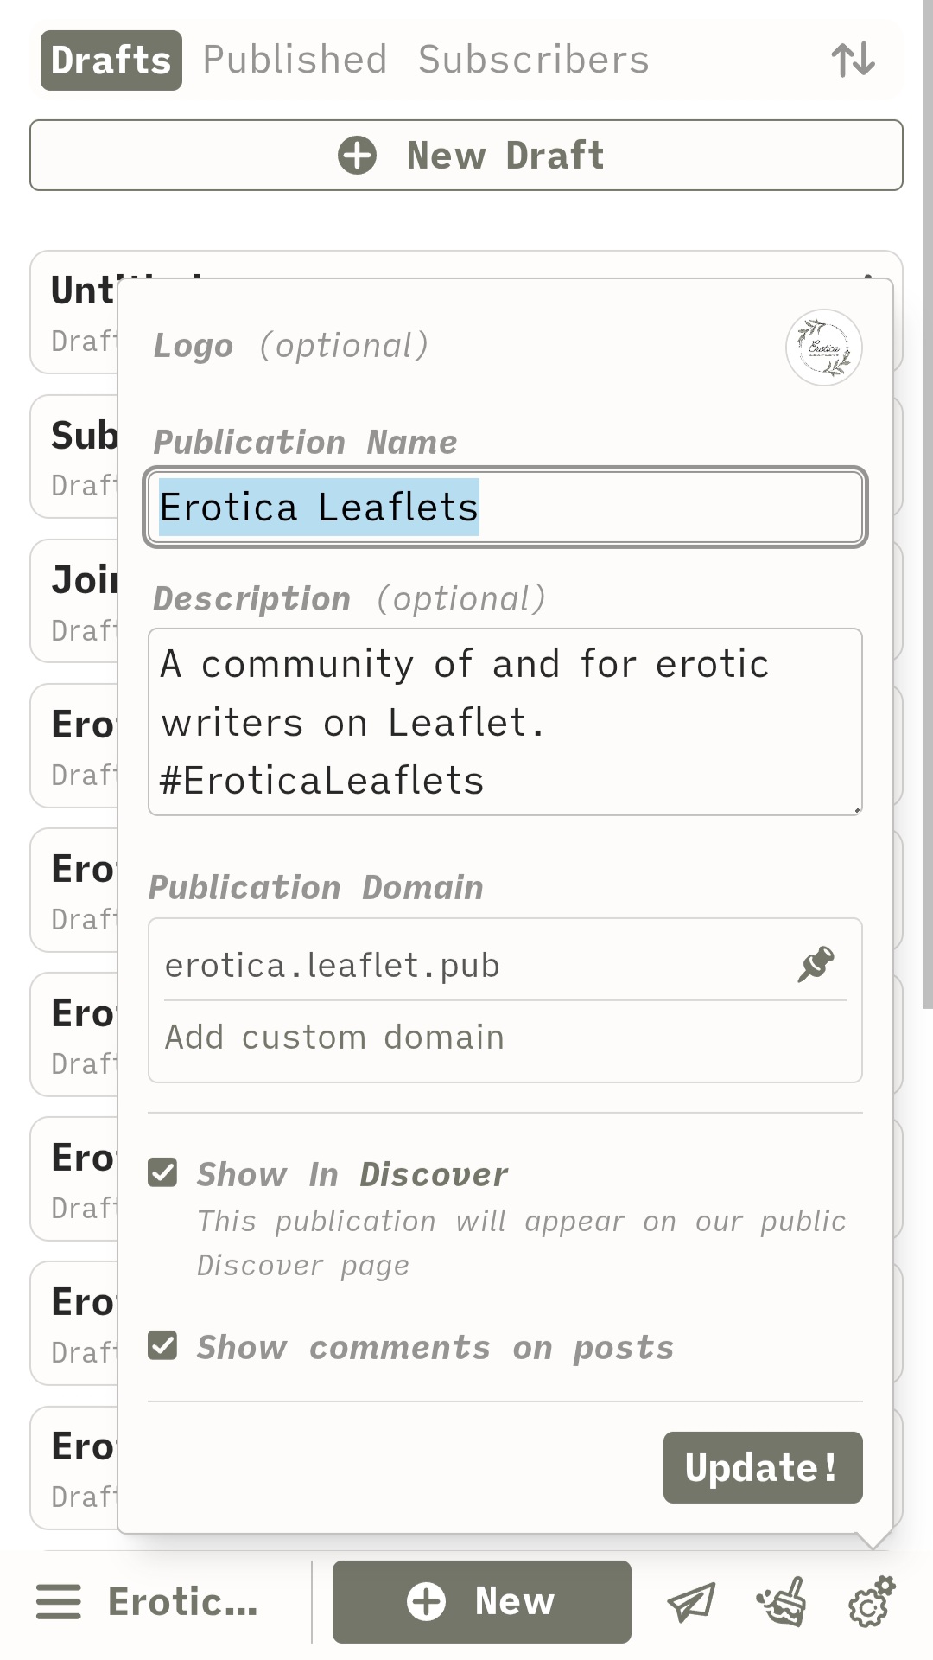Click the settings gear icon
The image size is (933, 1660).
click(870, 1602)
